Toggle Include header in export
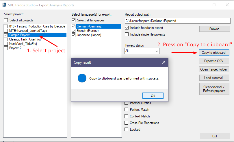Screen dimensions: 234x142 (127, 28)
